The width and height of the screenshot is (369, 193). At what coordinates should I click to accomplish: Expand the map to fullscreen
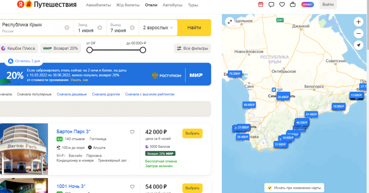(x=230, y=22)
